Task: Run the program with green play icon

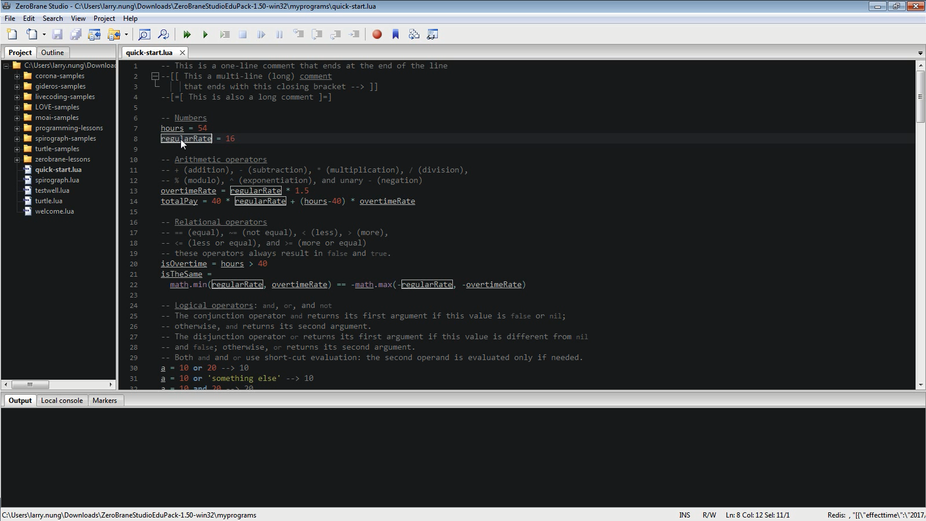Action: point(205,35)
